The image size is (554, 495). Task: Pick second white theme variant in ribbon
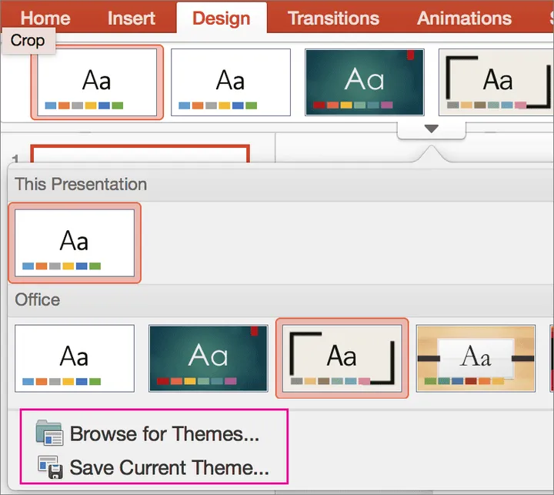[230, 82]
